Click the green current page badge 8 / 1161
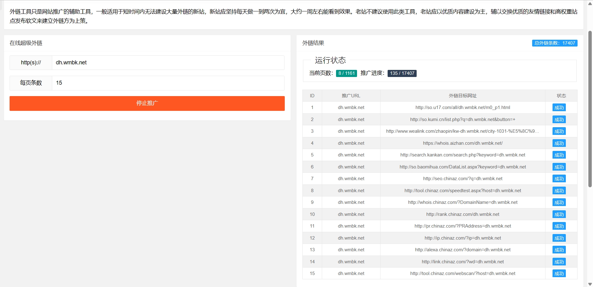The image size is (593, 287). click(x=346, y=73)
